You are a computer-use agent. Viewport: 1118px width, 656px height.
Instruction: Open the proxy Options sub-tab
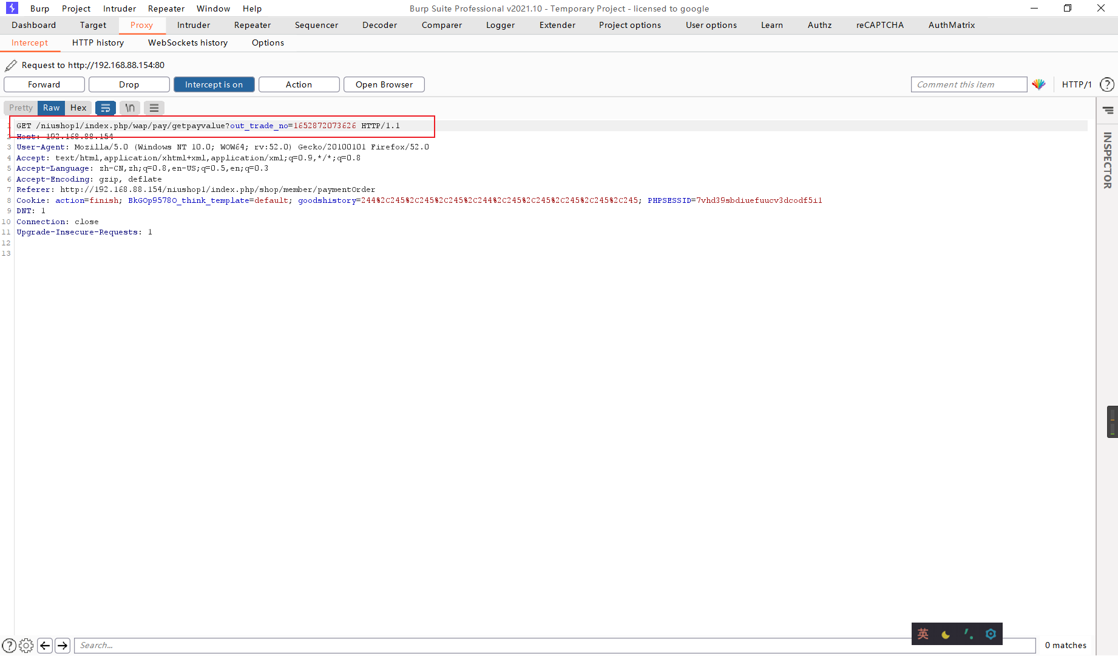coord(268,43)
